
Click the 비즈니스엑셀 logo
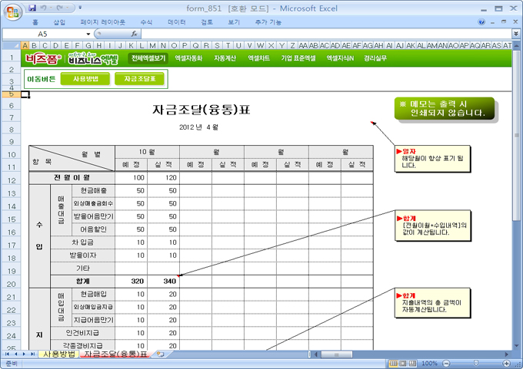(x=93, y=58)
